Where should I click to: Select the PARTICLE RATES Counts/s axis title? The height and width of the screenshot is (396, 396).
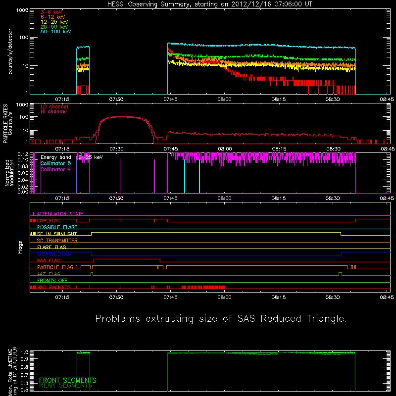coord(7,124)
